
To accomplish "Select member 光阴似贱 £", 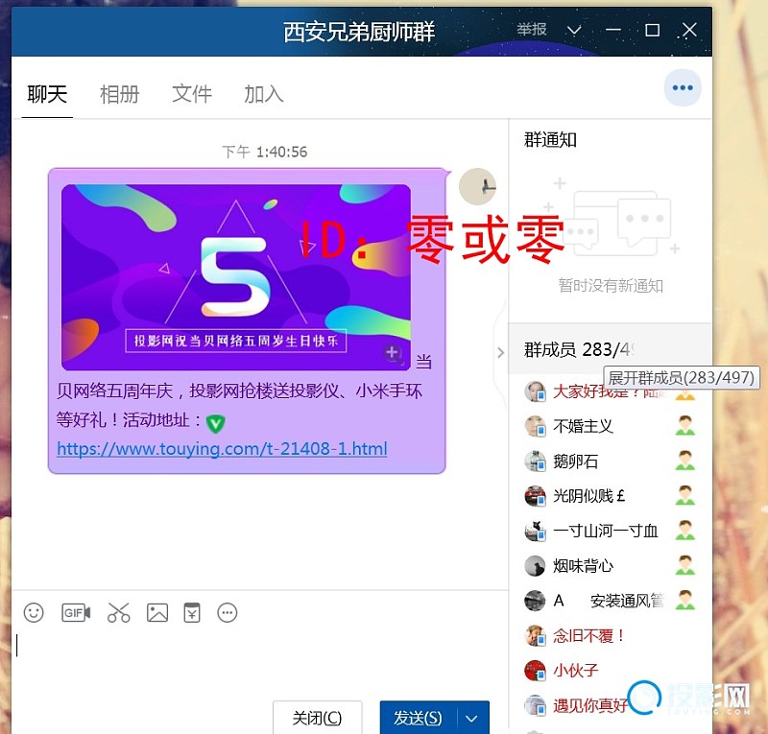I will click(x=611, y=495).
